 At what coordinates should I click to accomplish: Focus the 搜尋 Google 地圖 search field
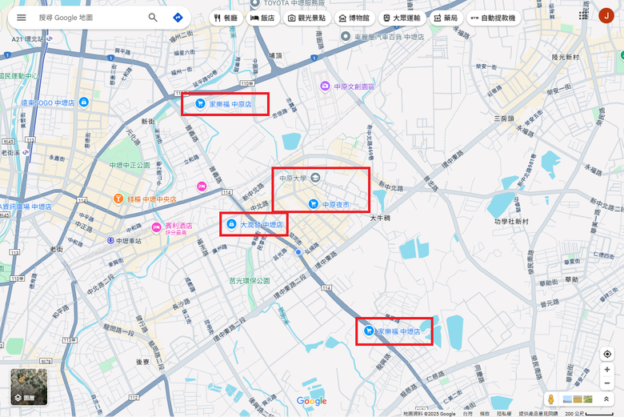coord(90,18)
